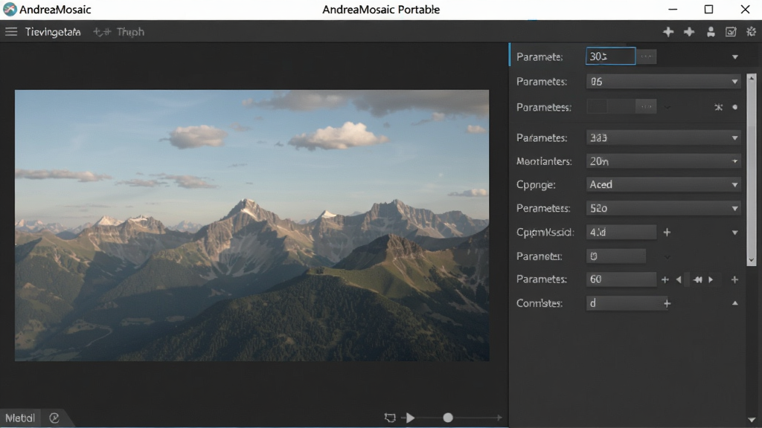Open the Meotianters dropdown showing 20m

663,161
